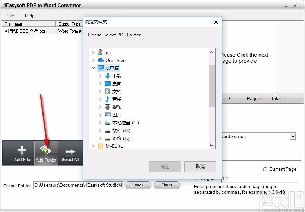Viewport: 305px width, 212px height.
Task: Select the 视频 film icon
Action: point(108,107)
